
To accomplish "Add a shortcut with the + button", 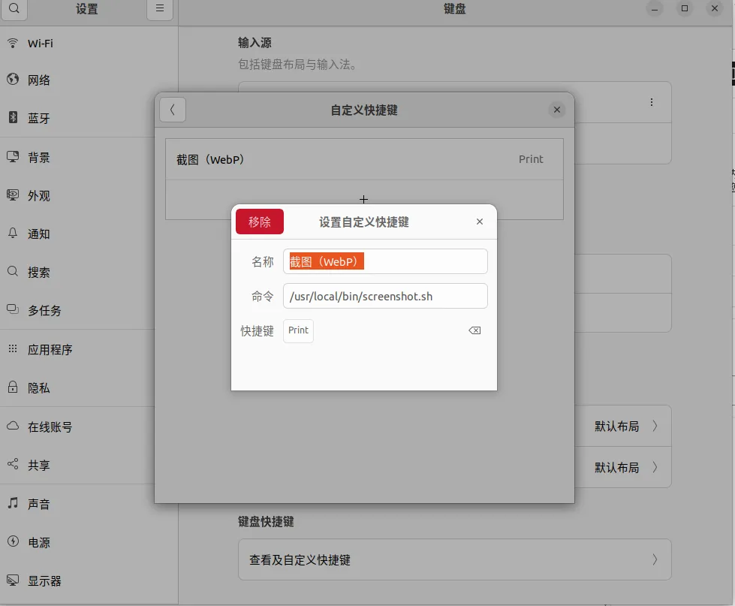I will click(363, 199).
